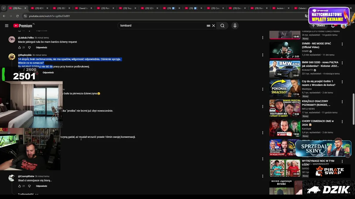Open the YouTube guide hamburger menu

coord(7,26)
